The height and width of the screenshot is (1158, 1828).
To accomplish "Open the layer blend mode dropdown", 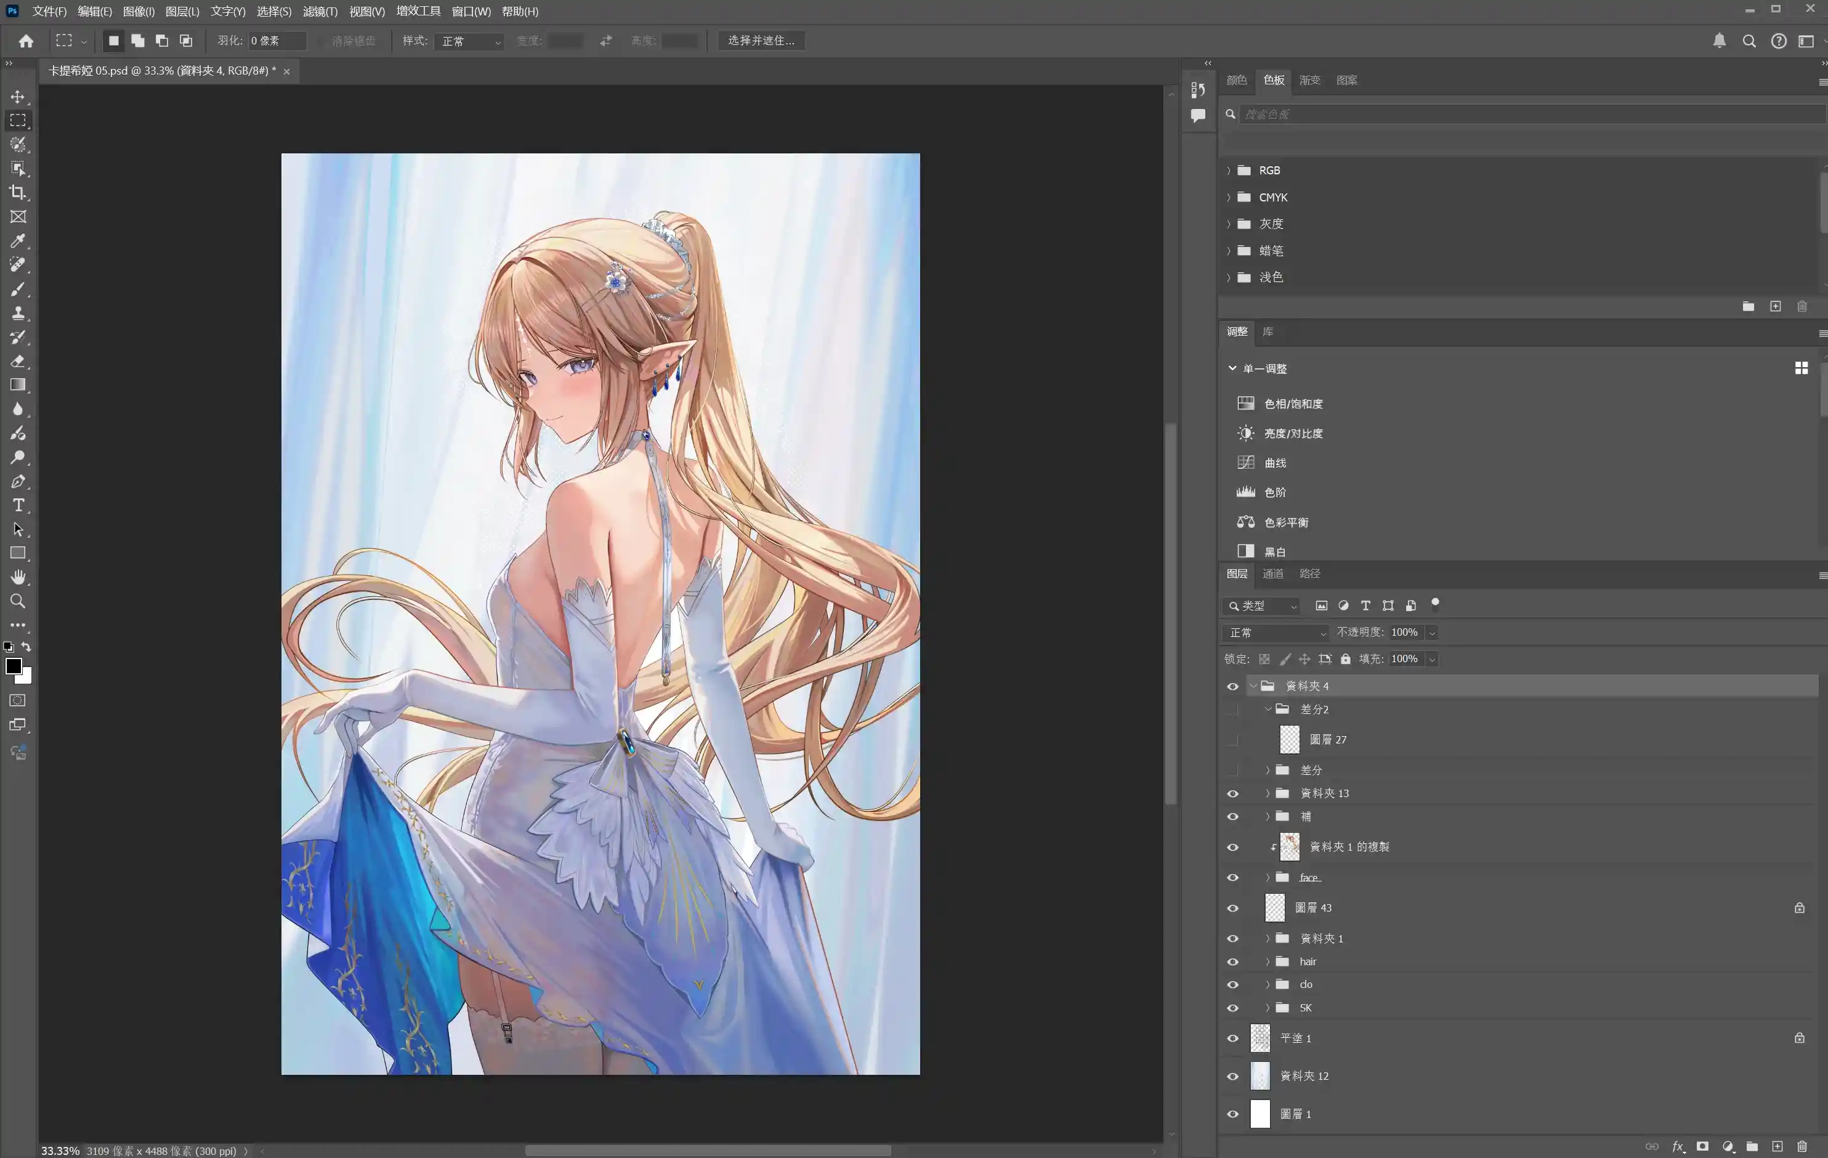I will tap(1276, 633).
